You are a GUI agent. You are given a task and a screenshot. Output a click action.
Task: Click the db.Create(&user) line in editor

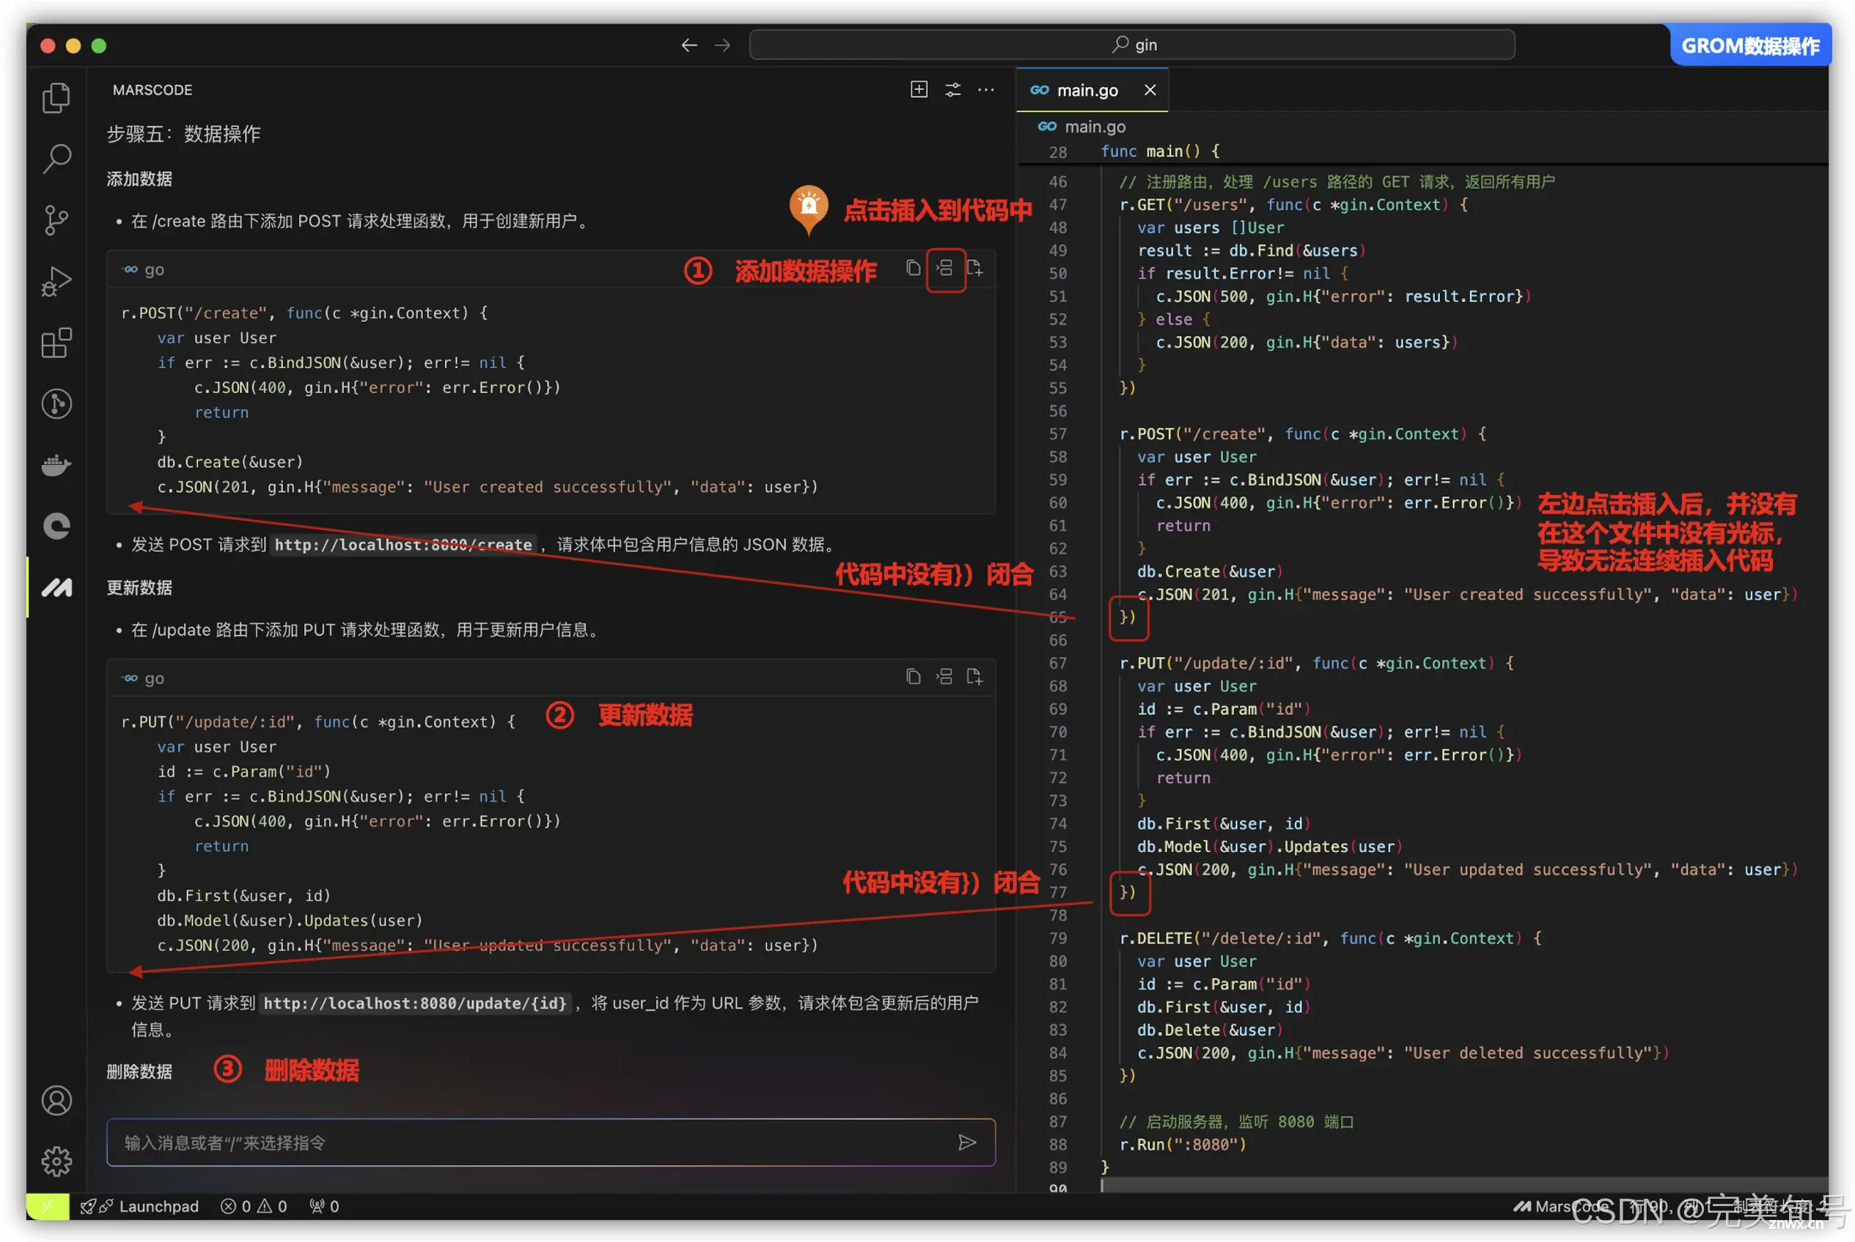1210,571
